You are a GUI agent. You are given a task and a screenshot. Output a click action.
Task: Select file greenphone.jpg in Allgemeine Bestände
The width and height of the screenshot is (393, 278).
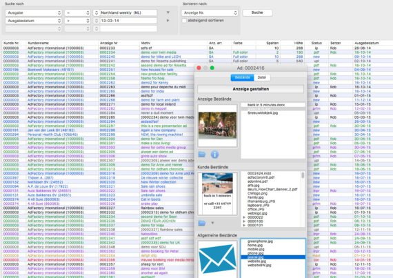260,241
